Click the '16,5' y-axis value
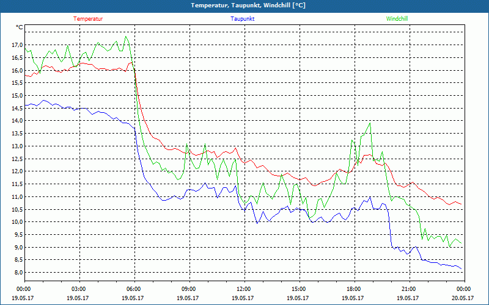The image size is (489, 305). 17,57
